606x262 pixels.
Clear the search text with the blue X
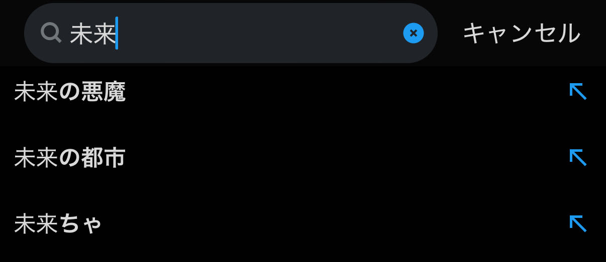pos(413,33)
